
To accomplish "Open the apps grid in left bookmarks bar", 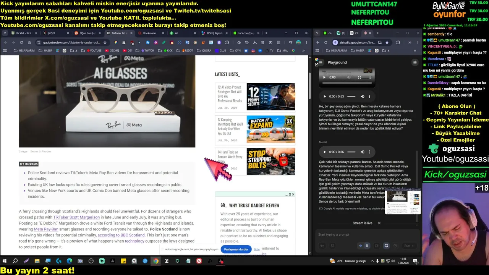I will [5, 50].
